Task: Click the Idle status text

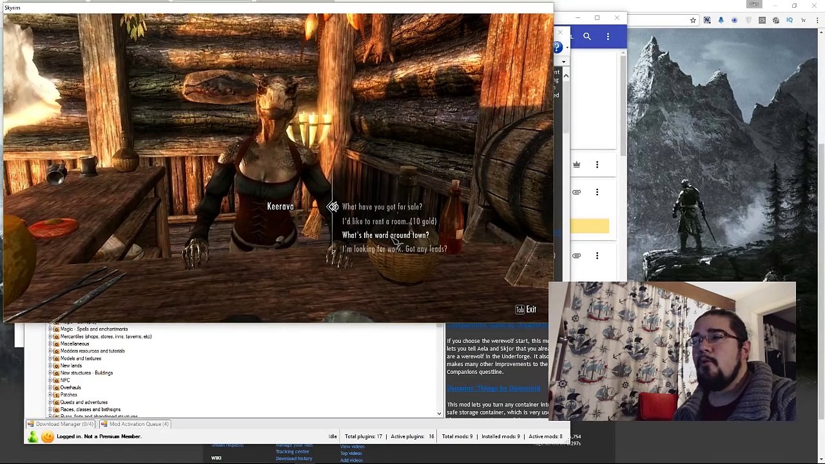Action: click(x=333, y=436)
